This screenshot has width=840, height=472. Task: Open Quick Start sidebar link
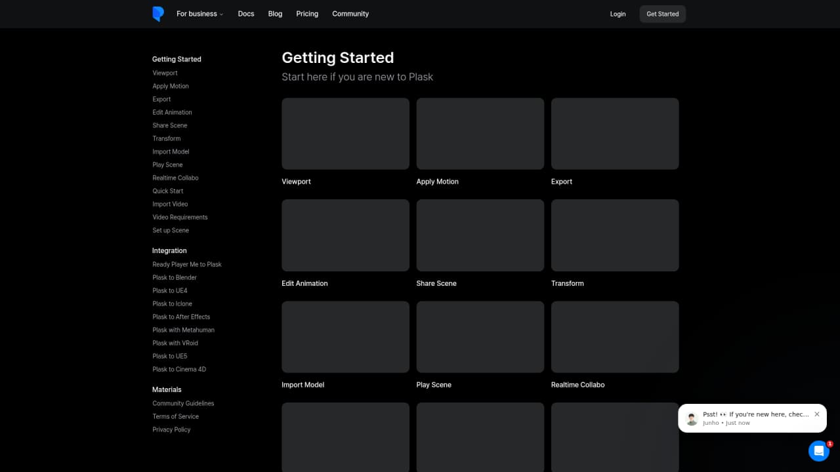pos(168,191)
